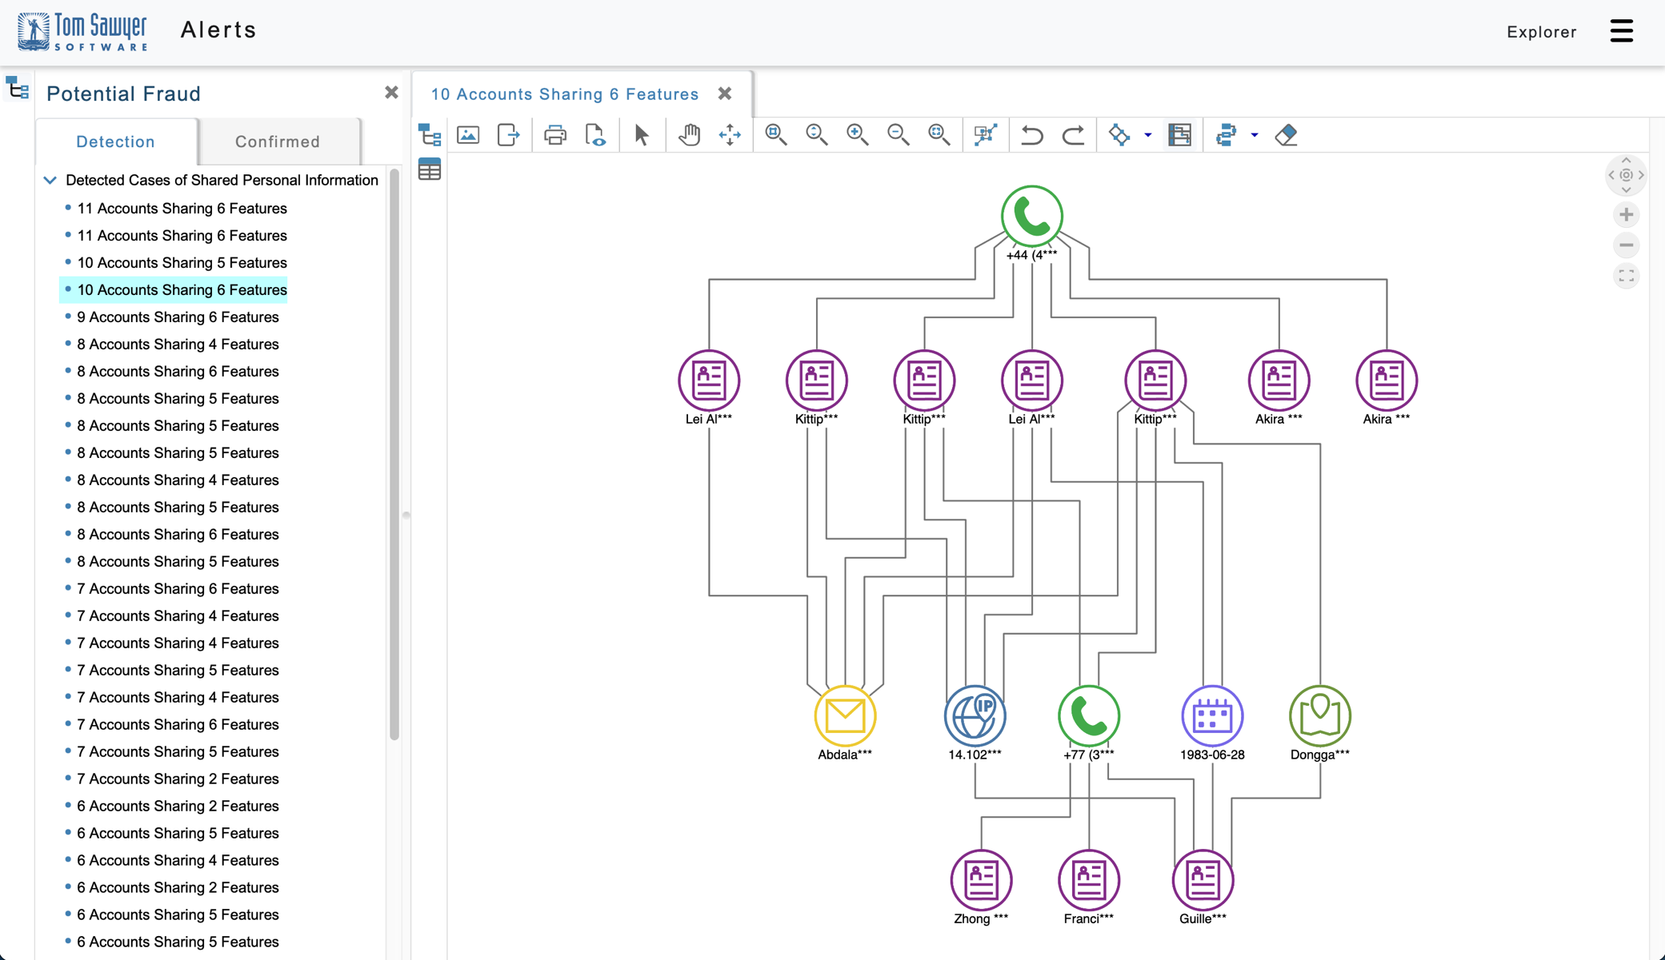
Task: Open the layout options dropdown arrow
Action: point(1255,135)
